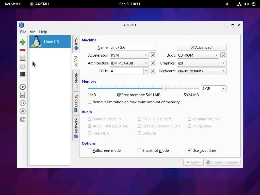
Task: Click the AQEMU app menu in top bar
Action: pyautogui.click(x=39, y=4)
